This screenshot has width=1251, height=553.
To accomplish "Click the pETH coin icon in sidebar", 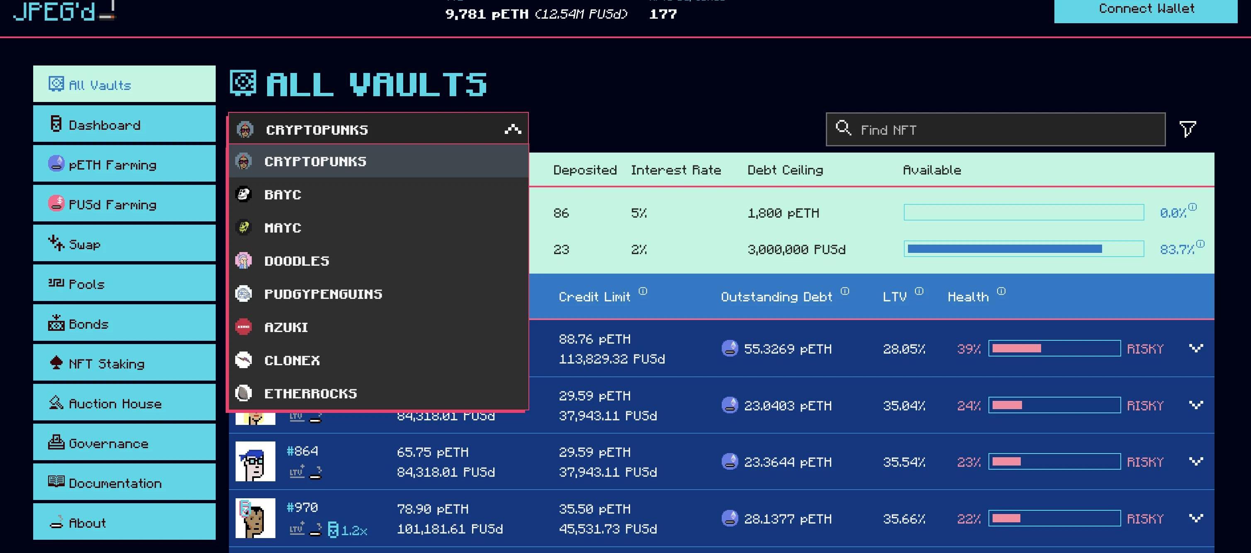I will point(56,163).
